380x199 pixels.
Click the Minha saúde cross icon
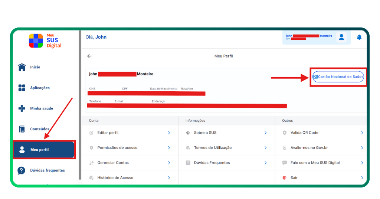tap(22, 108)
